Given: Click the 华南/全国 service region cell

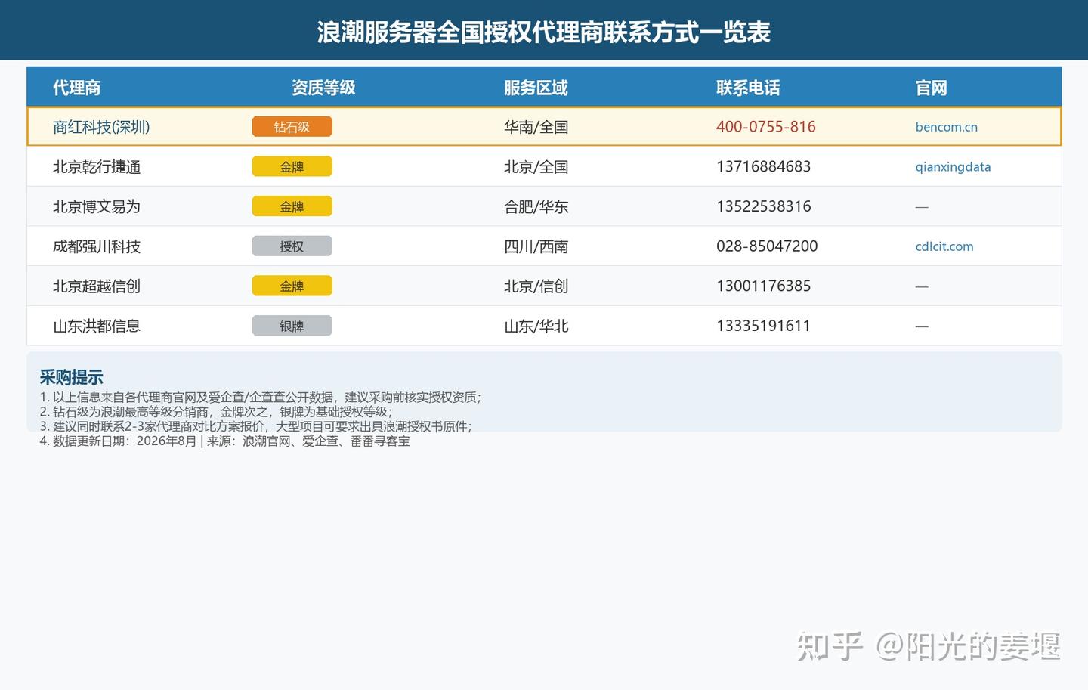Looking at the screenshot, I should pos(536,127).
